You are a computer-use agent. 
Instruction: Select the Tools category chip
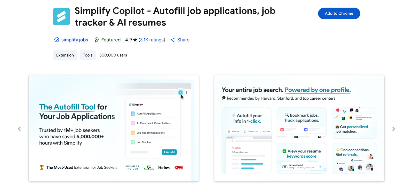[x=88, y=55]
